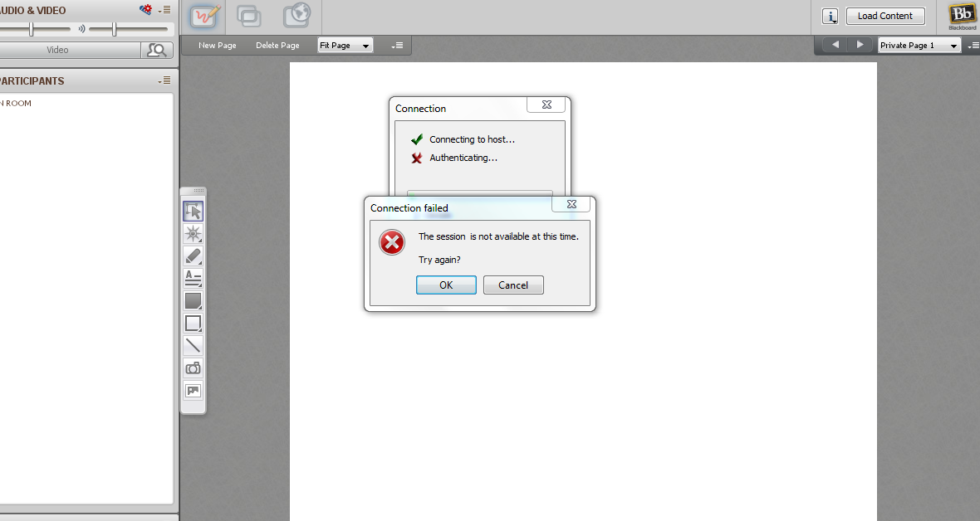Click the Try again? text
The width and height of the screenshot is (980, 521).
point(439,259)
